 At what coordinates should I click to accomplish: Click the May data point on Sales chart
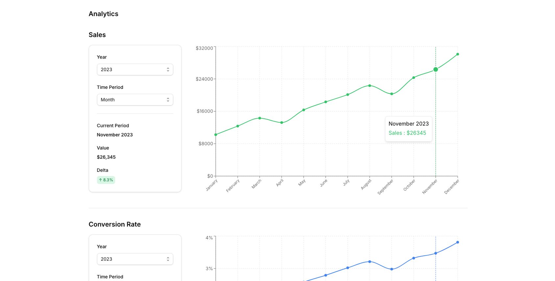[x=303, y=110]
